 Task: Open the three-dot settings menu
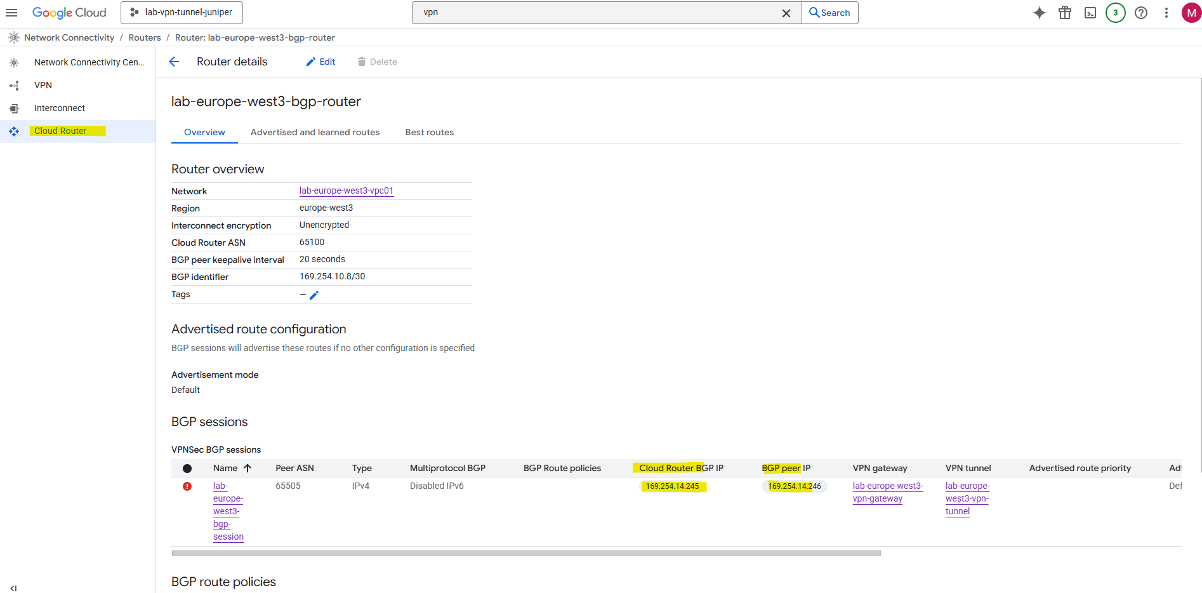click(1166, 13)
